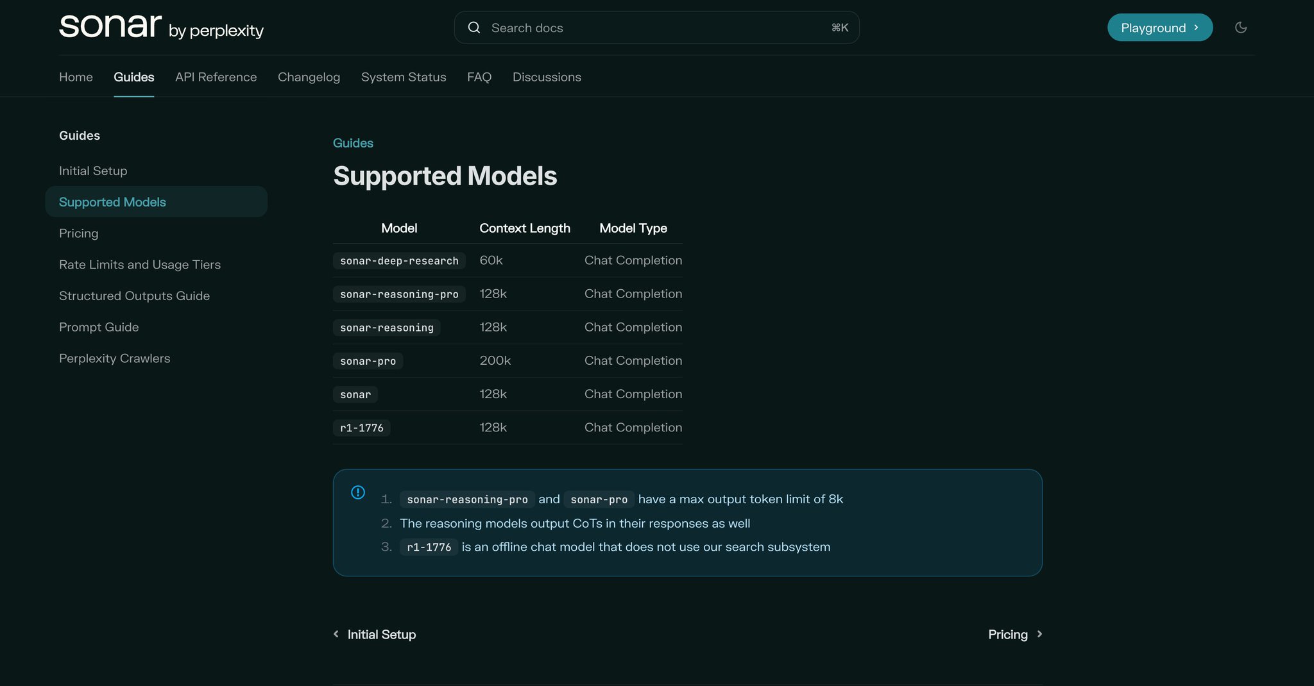Click the Guides breadcrumb link
The height and width of the screenshot is (686, 1314).
click(353, 143)
